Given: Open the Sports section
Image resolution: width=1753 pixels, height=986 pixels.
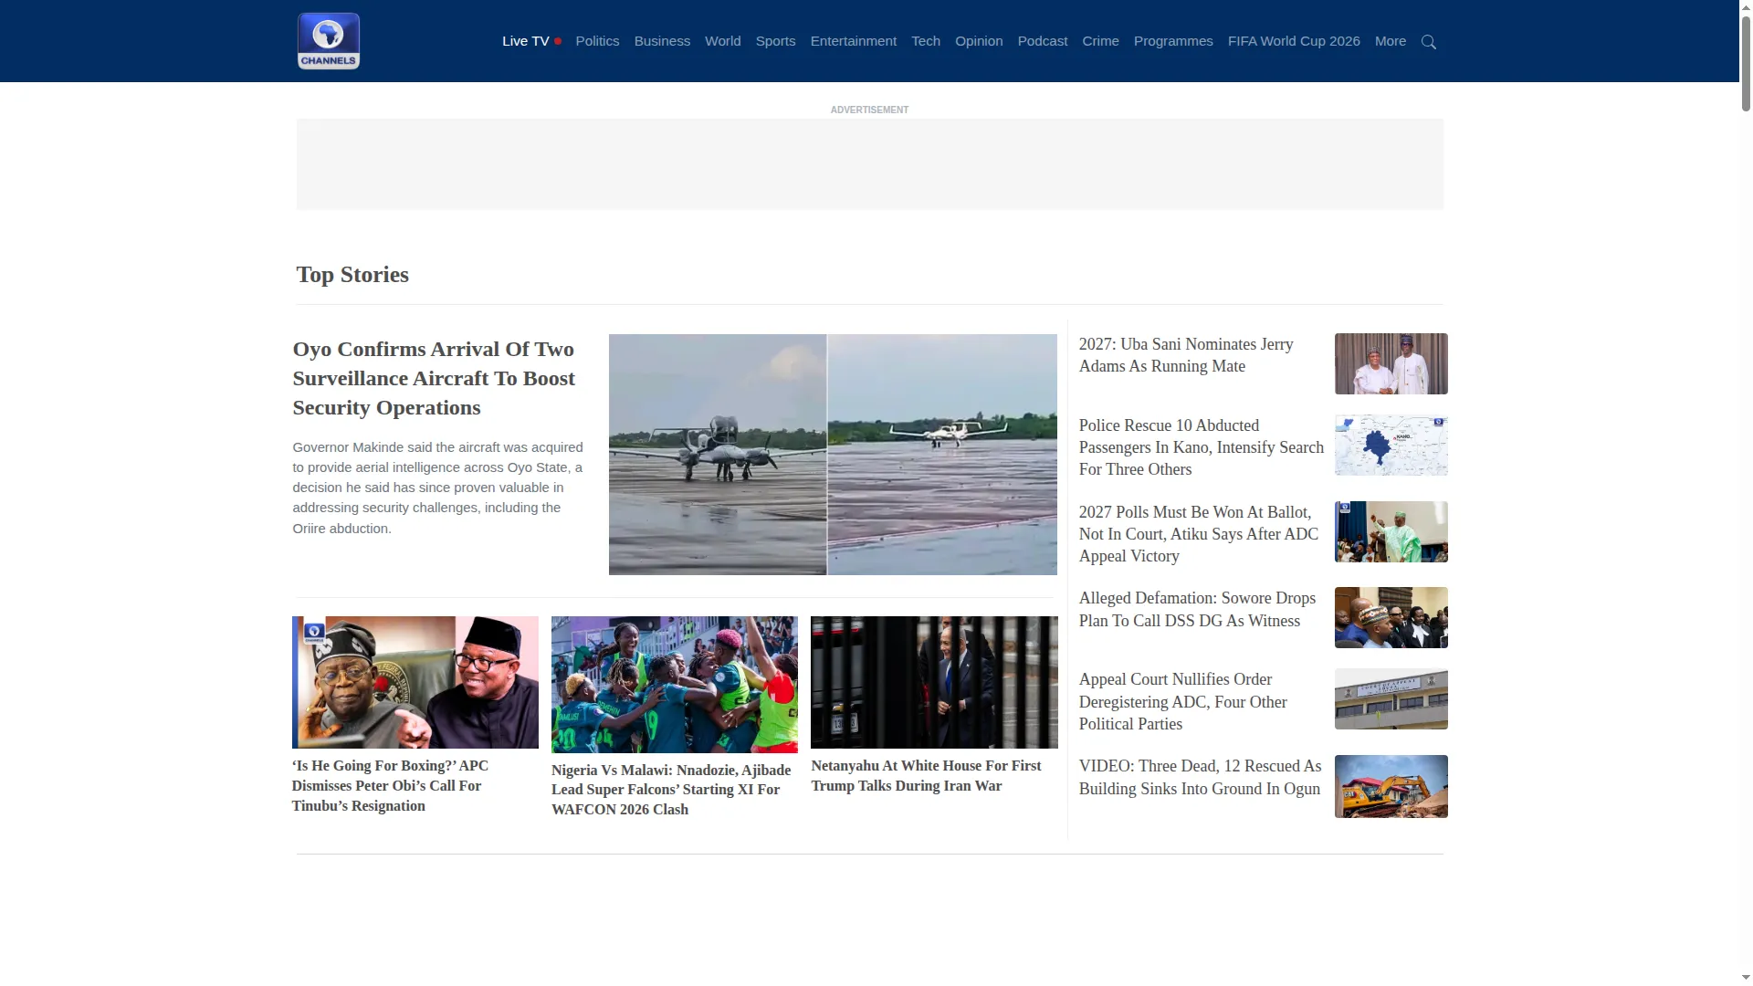Looking at the screenshot, I should [775, 41].
